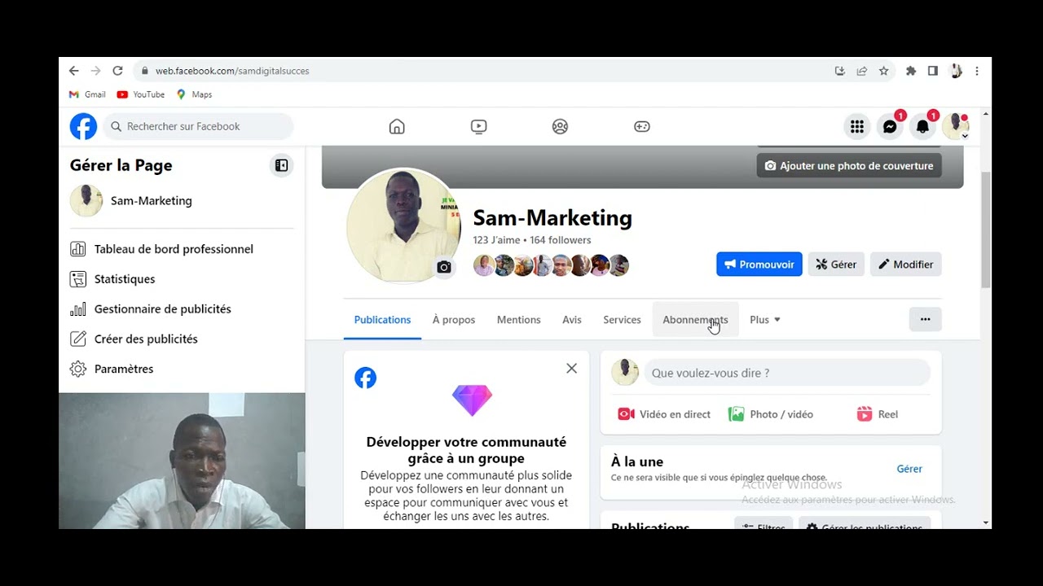1043x586 pixels.
Task: Select the Publications tab
Action: (382, 320)
